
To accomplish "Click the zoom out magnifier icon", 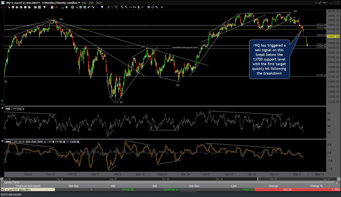I will (126, 7).
